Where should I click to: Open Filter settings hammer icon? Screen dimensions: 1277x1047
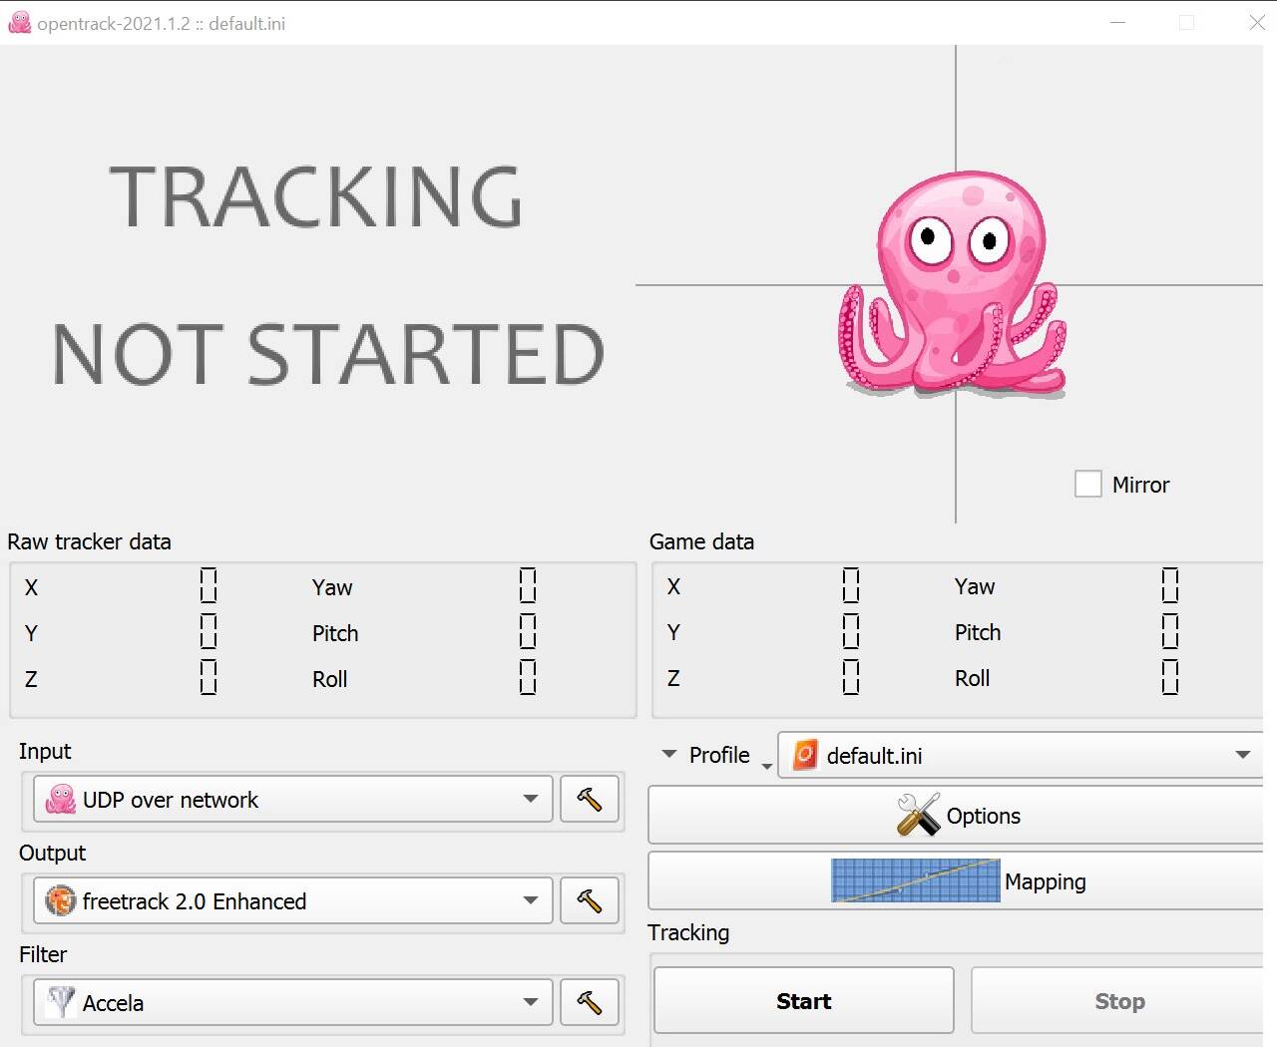click(589, 1003)
